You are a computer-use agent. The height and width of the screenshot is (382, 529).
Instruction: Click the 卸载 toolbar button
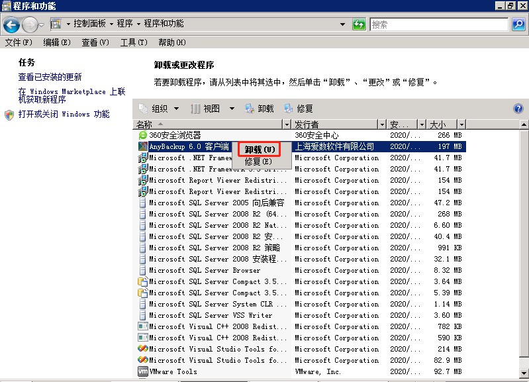(260, 109)
